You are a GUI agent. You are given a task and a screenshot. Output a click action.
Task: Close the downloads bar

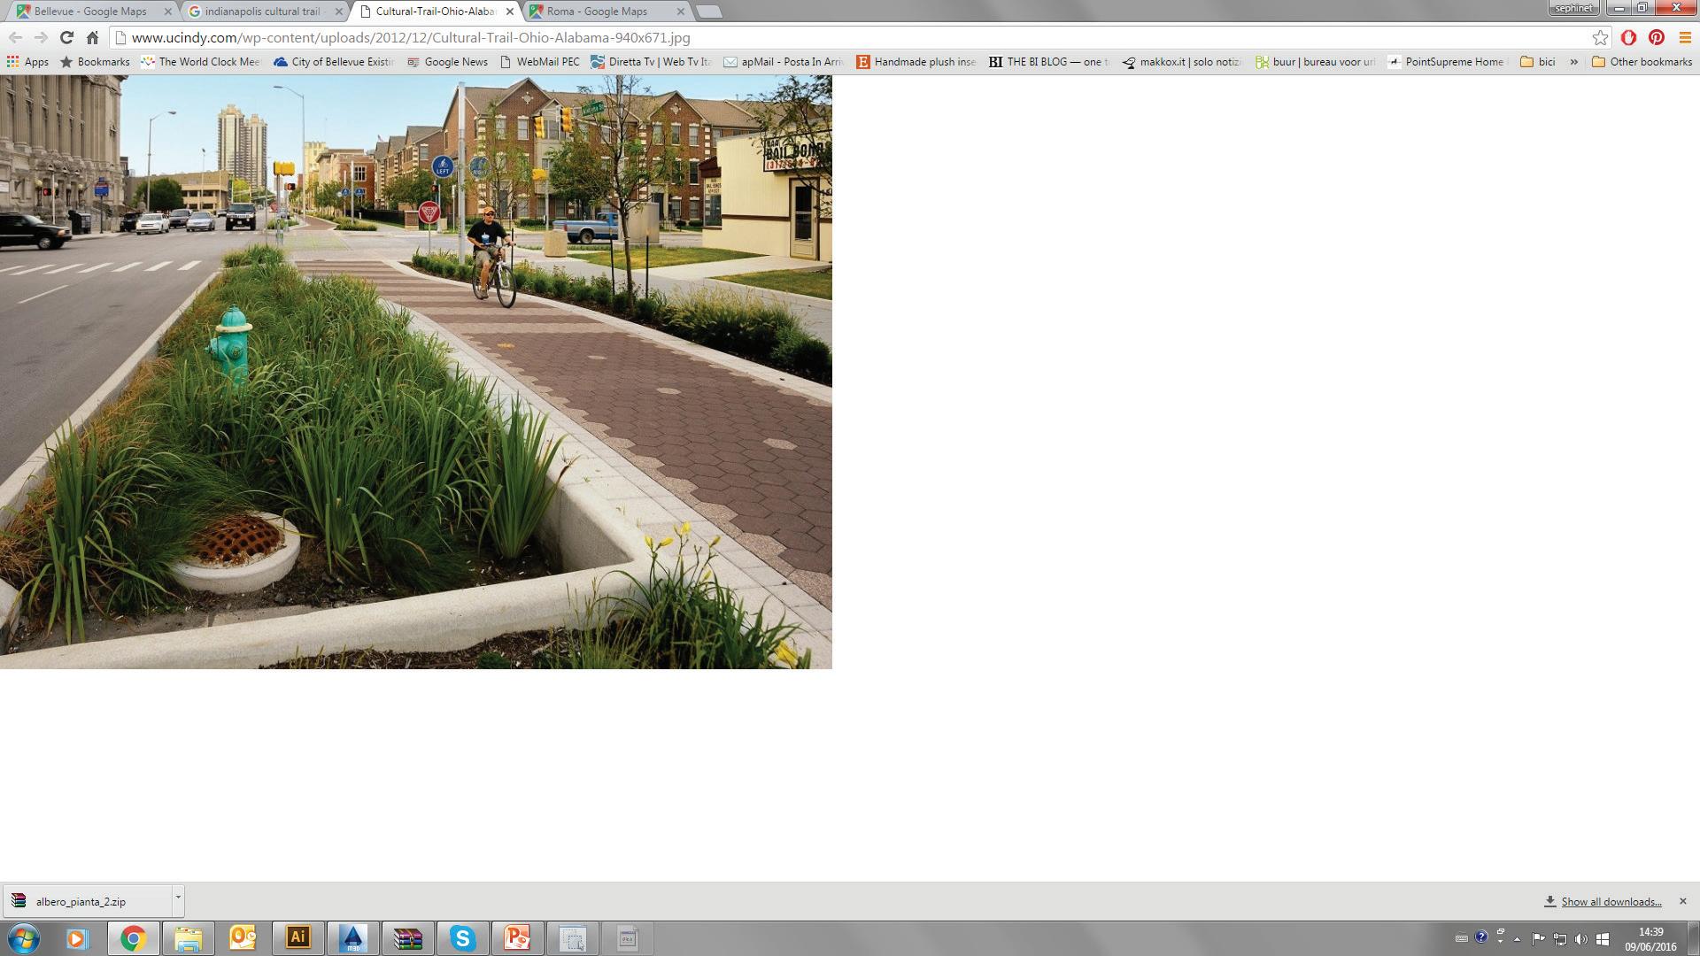(1682, 901)
